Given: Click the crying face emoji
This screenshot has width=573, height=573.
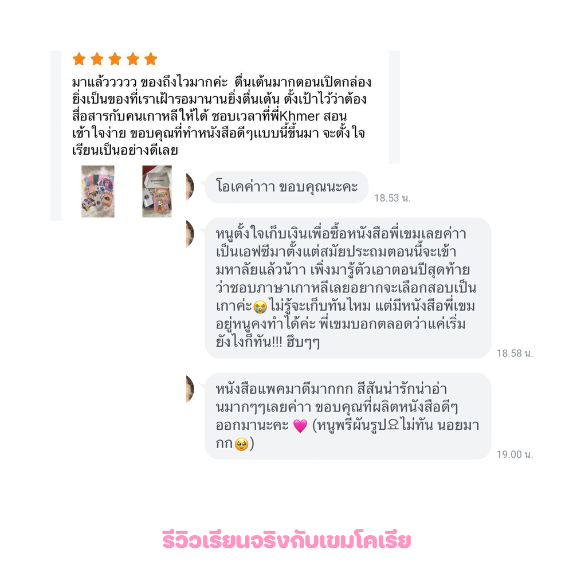Looking at the screenshot, I should click(x=260, y=307).
